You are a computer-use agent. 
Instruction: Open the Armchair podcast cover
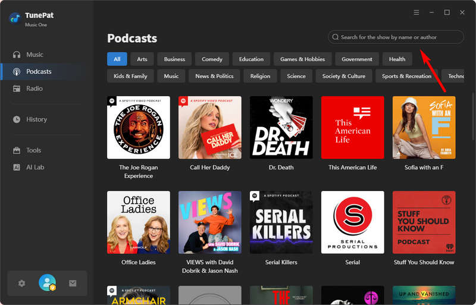pos(139,296)
